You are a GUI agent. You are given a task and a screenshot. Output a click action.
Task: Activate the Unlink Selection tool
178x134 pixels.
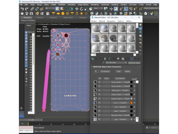coord(37,9)
